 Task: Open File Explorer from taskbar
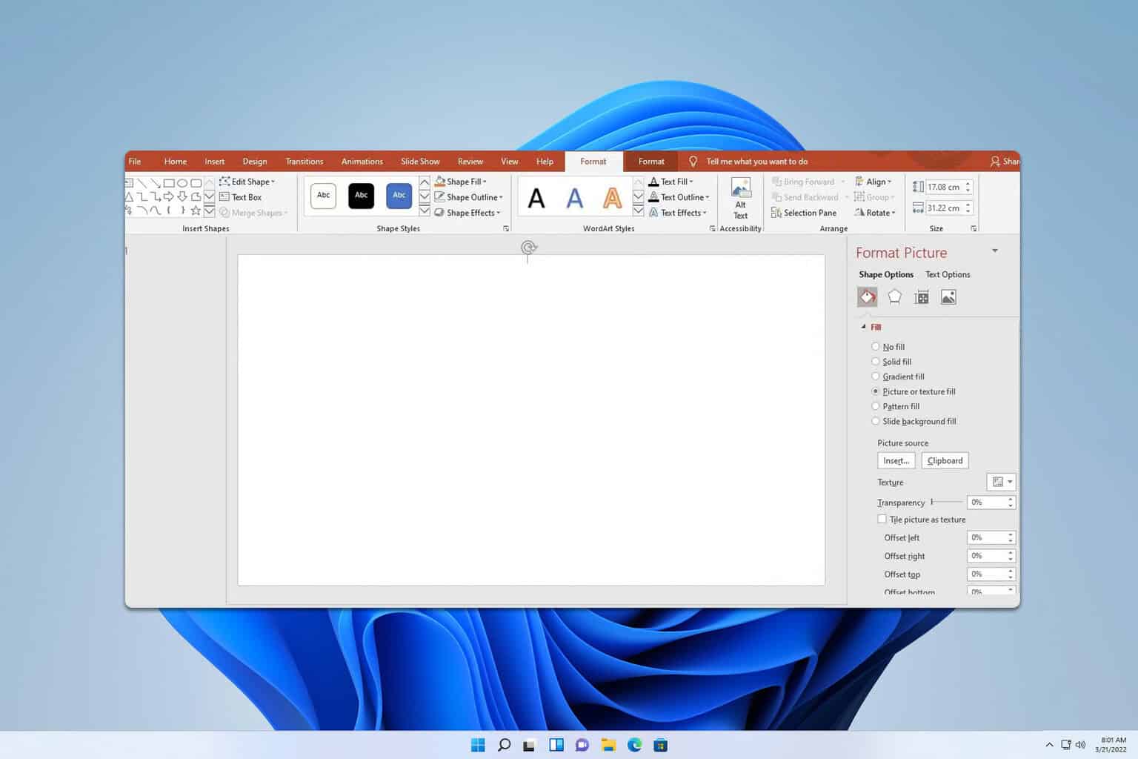point(608,745)
